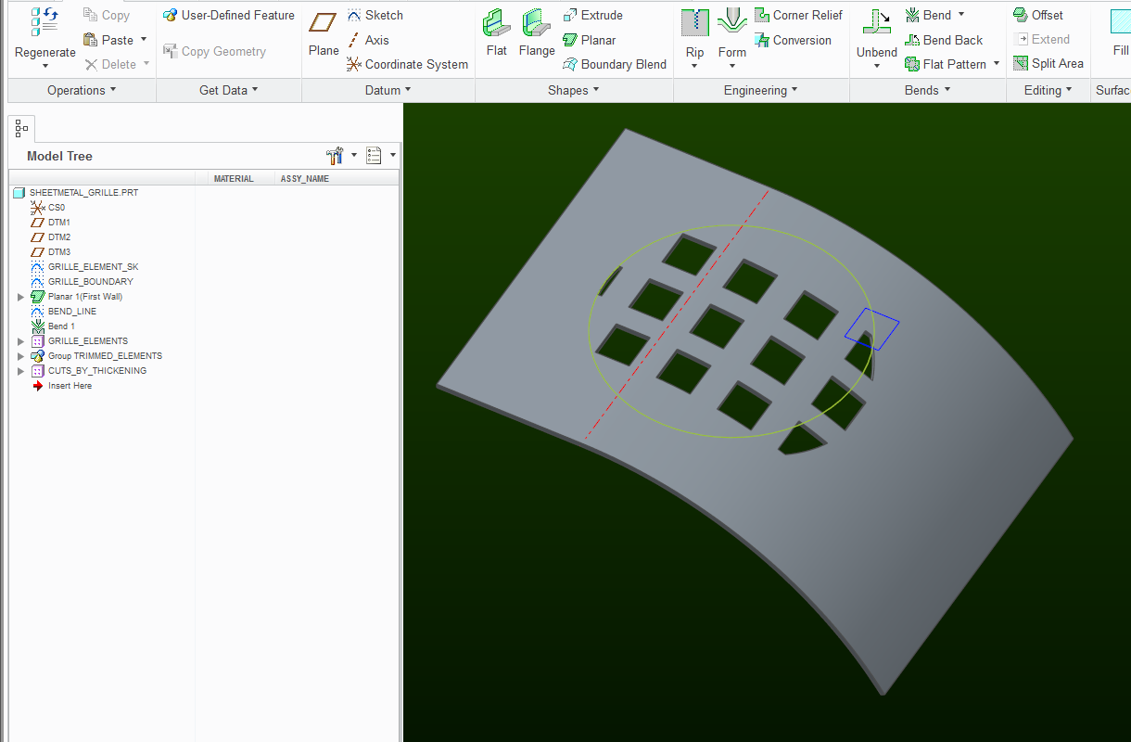Viewport: 1131px width, 742px height.
Task: Open the Bends group menu
Action: pyautogui.click(x=928, y=90)
